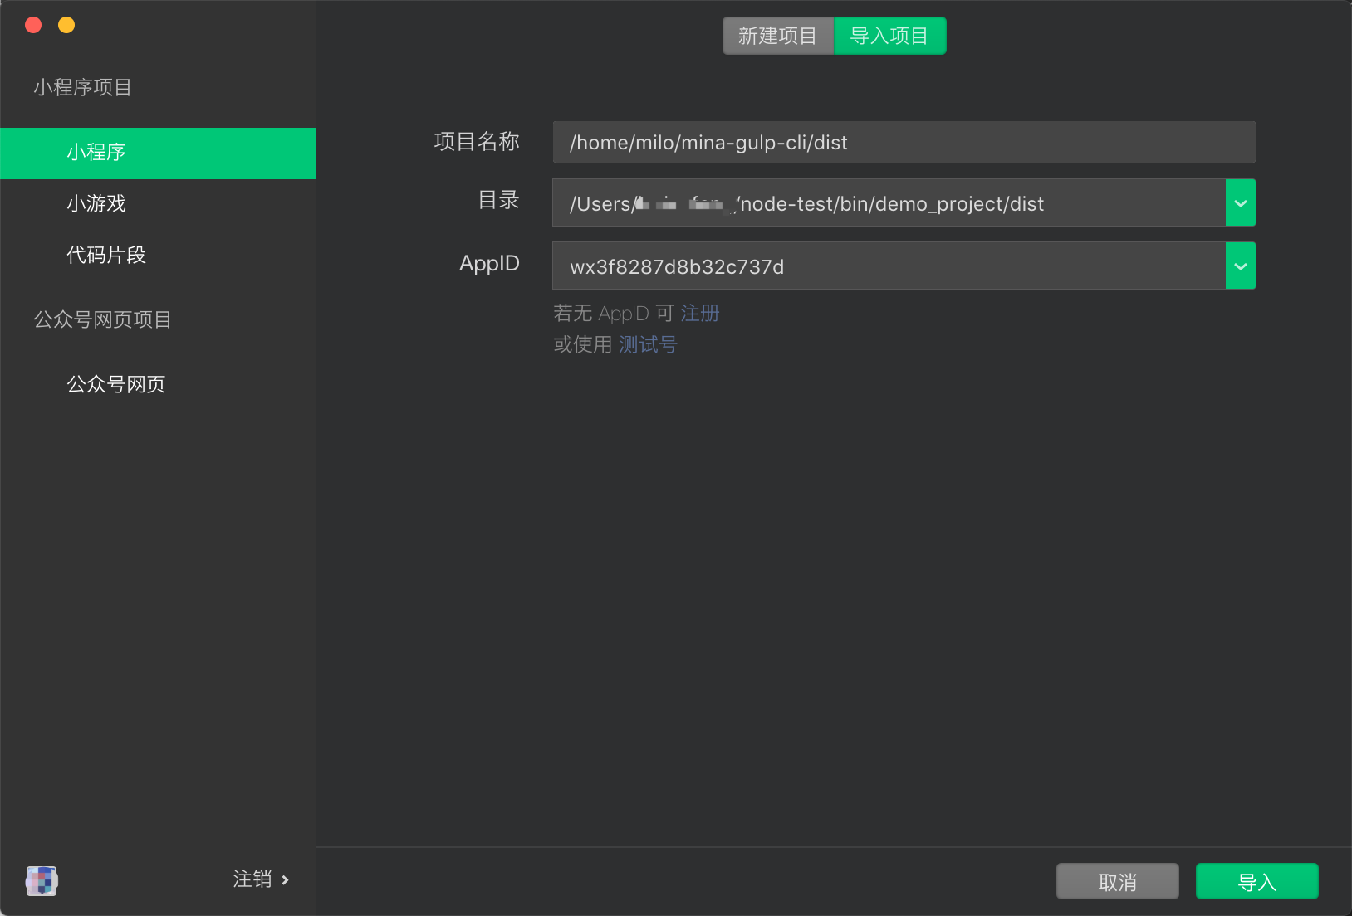
Task: Switch to the 导入项目 tab
Action: click(889, 36)
